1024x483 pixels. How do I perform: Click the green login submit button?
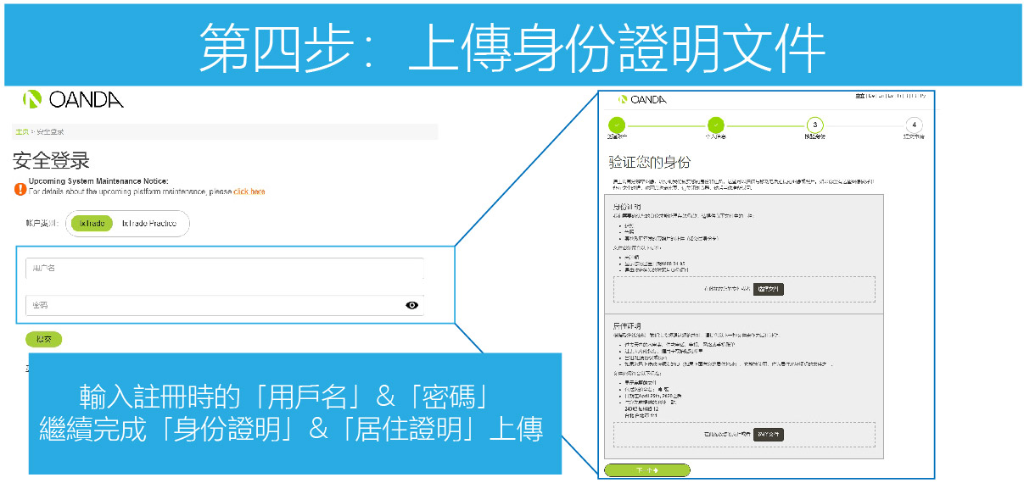(x=43, y=339)
